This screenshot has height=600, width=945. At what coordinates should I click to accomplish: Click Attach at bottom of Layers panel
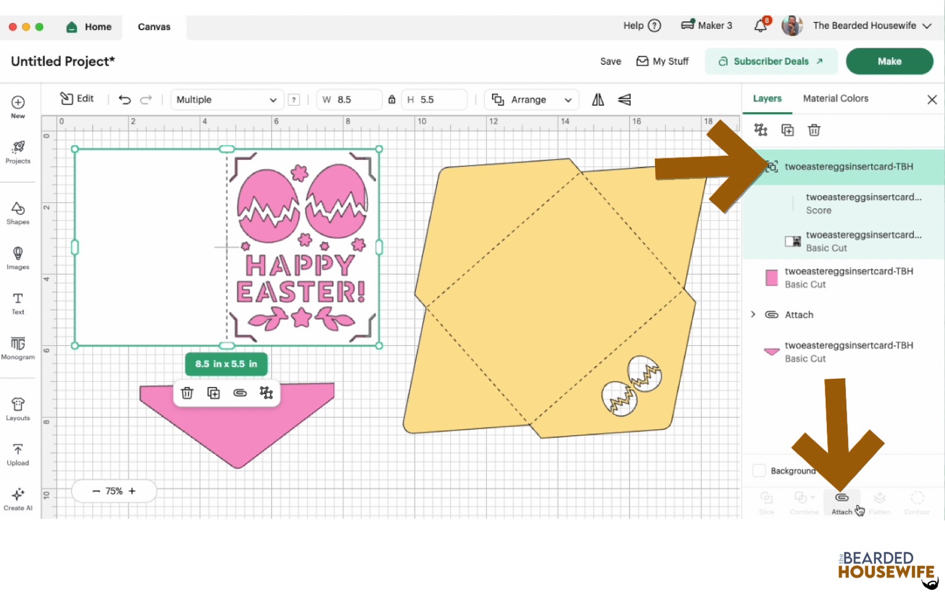(842, 503)
